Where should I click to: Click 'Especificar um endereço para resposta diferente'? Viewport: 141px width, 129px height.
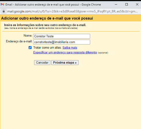[65, 52]
